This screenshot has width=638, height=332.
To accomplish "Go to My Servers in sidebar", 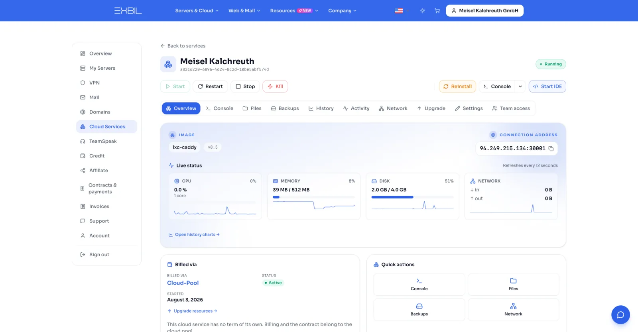I will [x=106, y=68].
